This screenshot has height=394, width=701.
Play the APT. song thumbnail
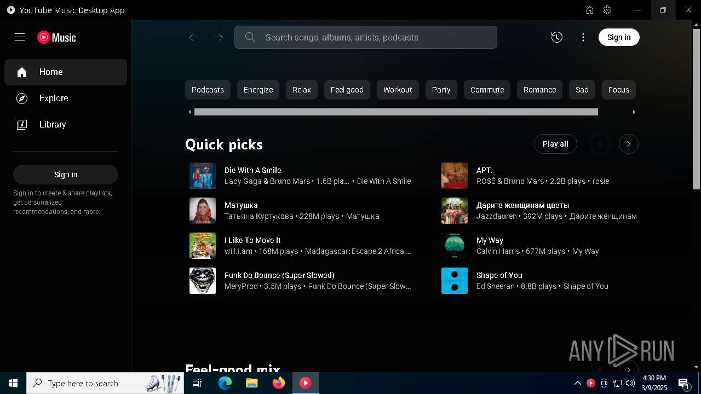click(x=455, y=176)
